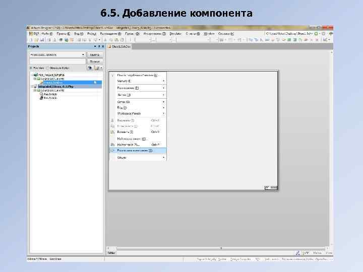Select Integrated_Library_4.LibPkg in the tree

click(55, 87)
